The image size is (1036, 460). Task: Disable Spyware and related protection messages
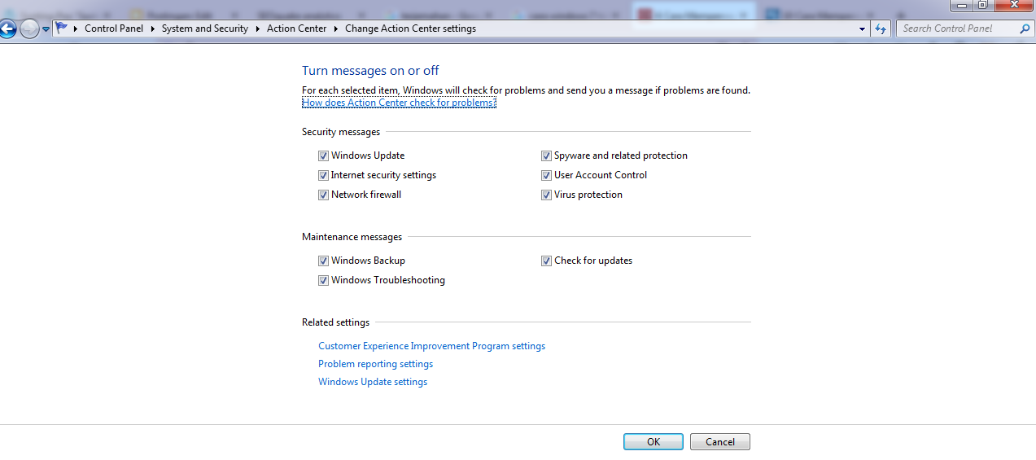[x=547, y=156]
